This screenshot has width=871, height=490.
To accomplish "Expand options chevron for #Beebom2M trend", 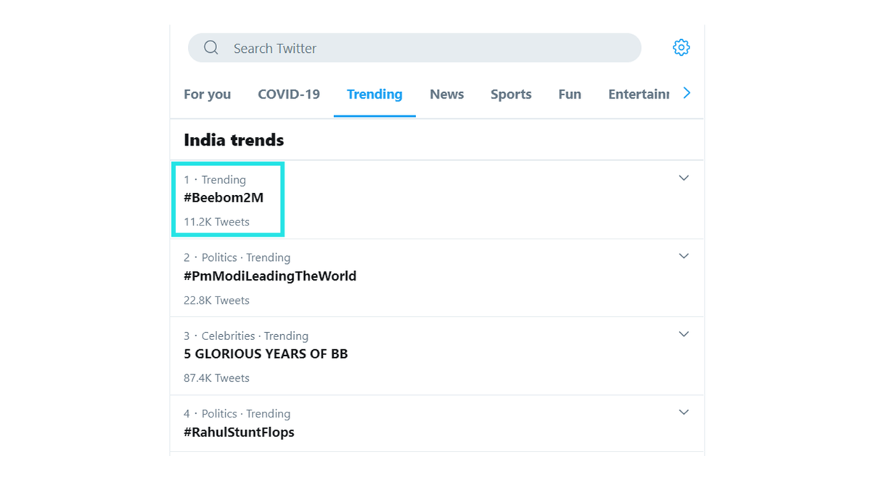I will [684, 178].
